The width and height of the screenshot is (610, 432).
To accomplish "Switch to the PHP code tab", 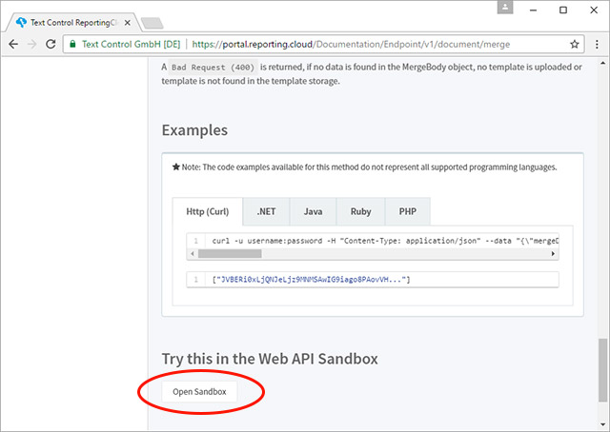I will pyautogui.click(x=408, y=212).
